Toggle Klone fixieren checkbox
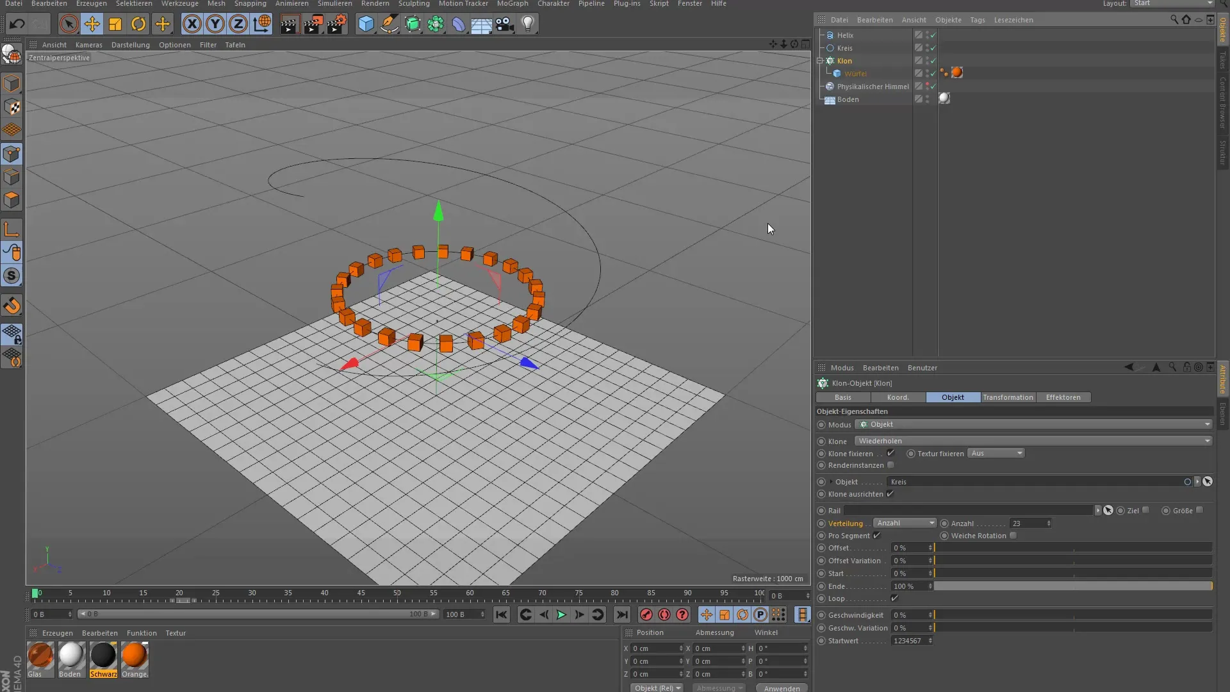 [890, 453]
